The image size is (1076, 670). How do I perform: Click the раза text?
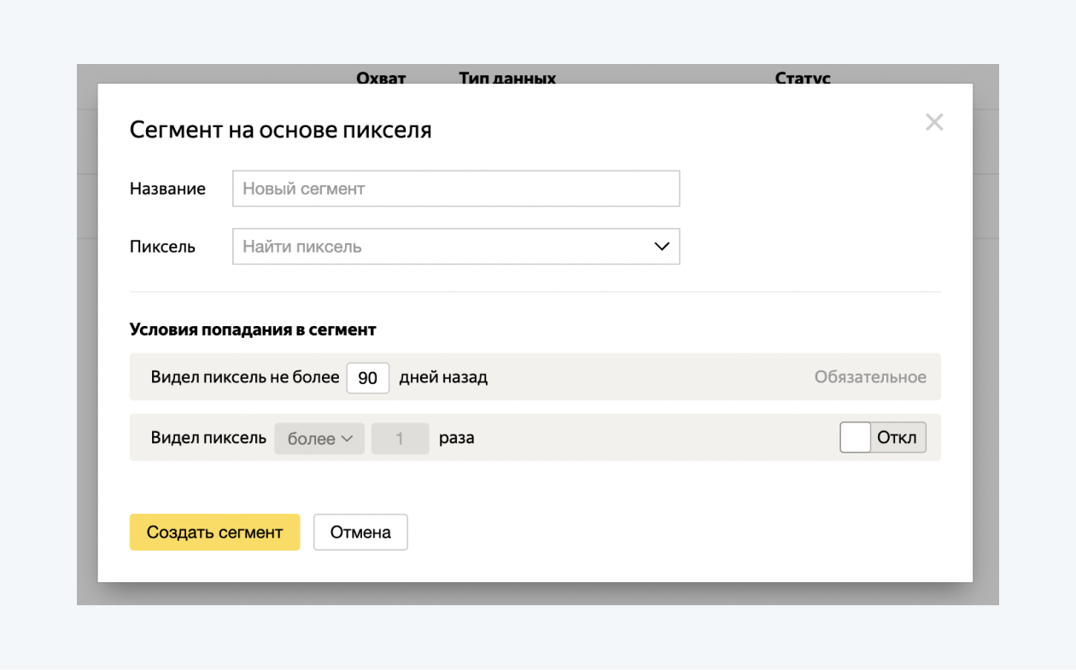pyautogui.click(x=457, y=439)
